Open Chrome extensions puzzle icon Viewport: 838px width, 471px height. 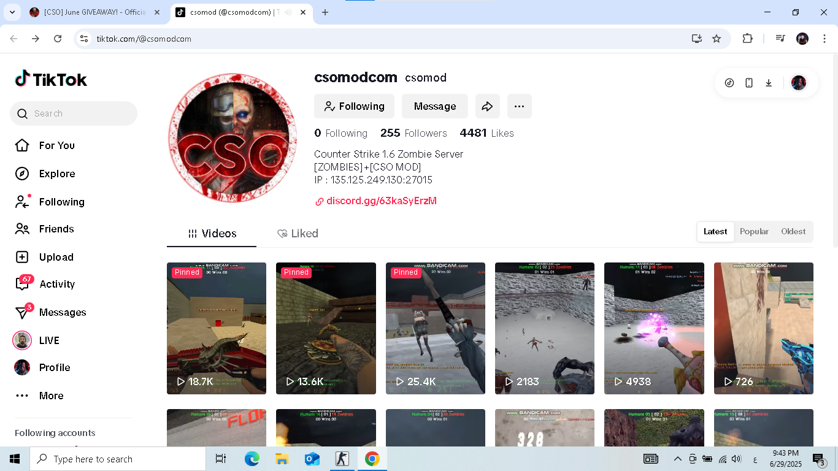point(747,39)
